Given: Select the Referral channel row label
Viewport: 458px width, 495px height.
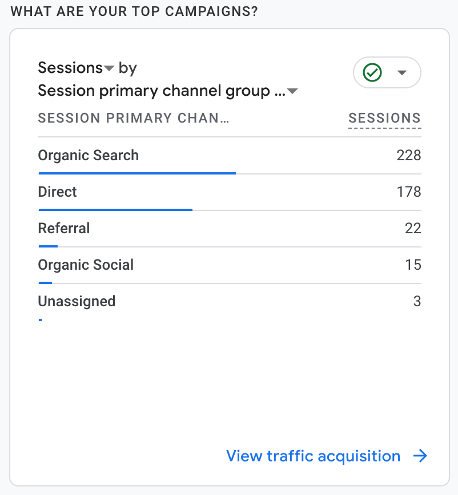Looking at the screenshot, I should pyautogui.click(x=64, y=228).
